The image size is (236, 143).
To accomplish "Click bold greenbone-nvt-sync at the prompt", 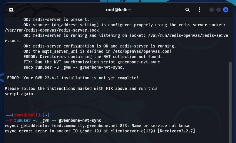I will [80, 120].
